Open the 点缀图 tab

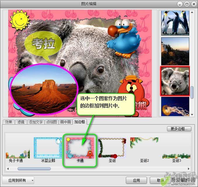click(x=51, y=122)
